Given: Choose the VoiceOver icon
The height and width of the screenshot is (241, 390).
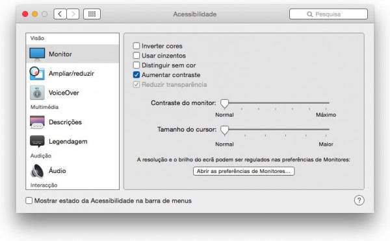Looking at the screenshot, I should click(x=37, y=93).
